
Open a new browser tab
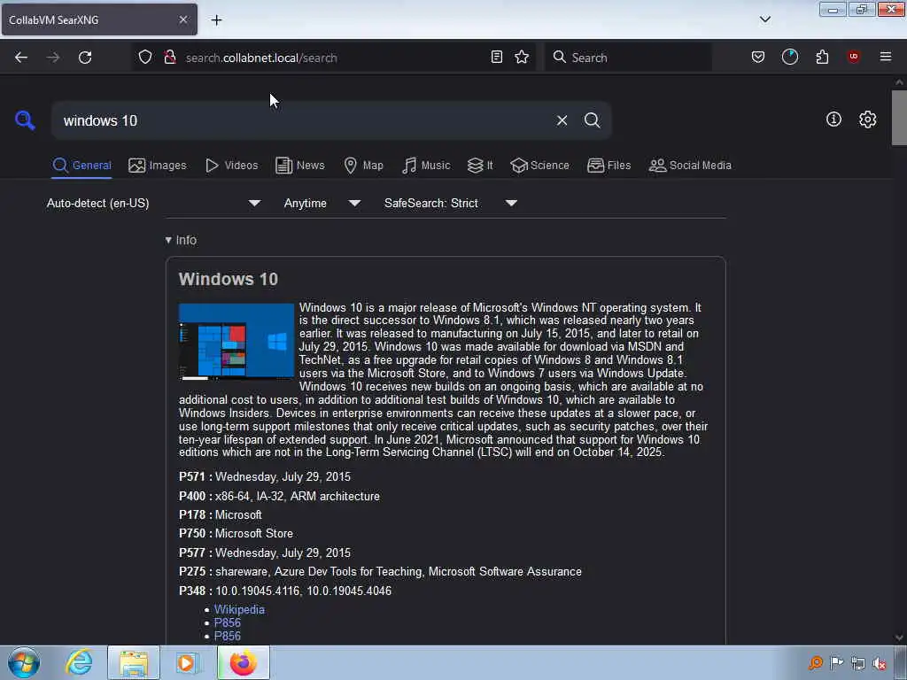(216, 20)
